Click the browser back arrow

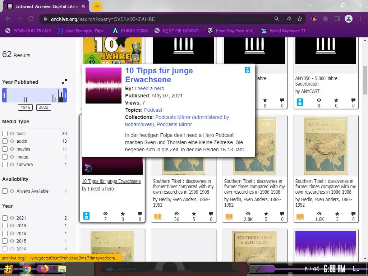8,19
